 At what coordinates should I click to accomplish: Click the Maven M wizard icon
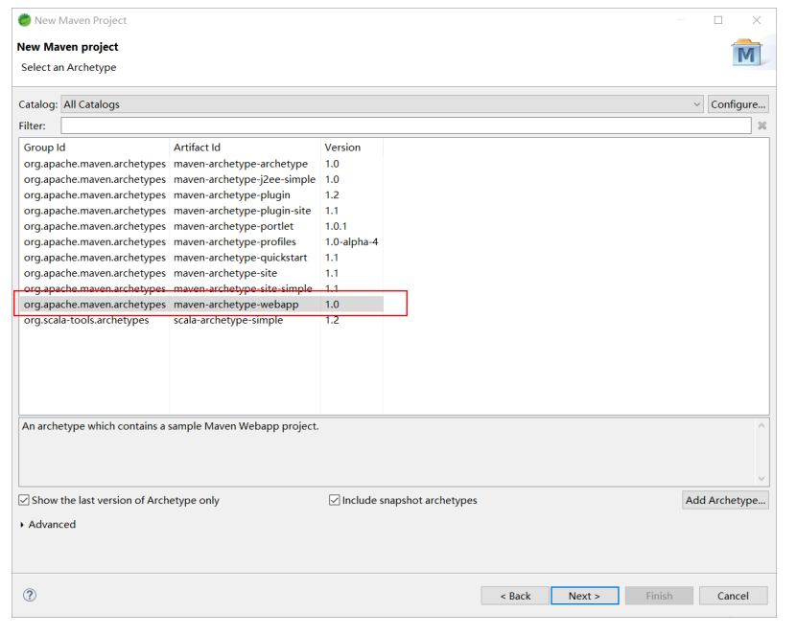point(746,53)
